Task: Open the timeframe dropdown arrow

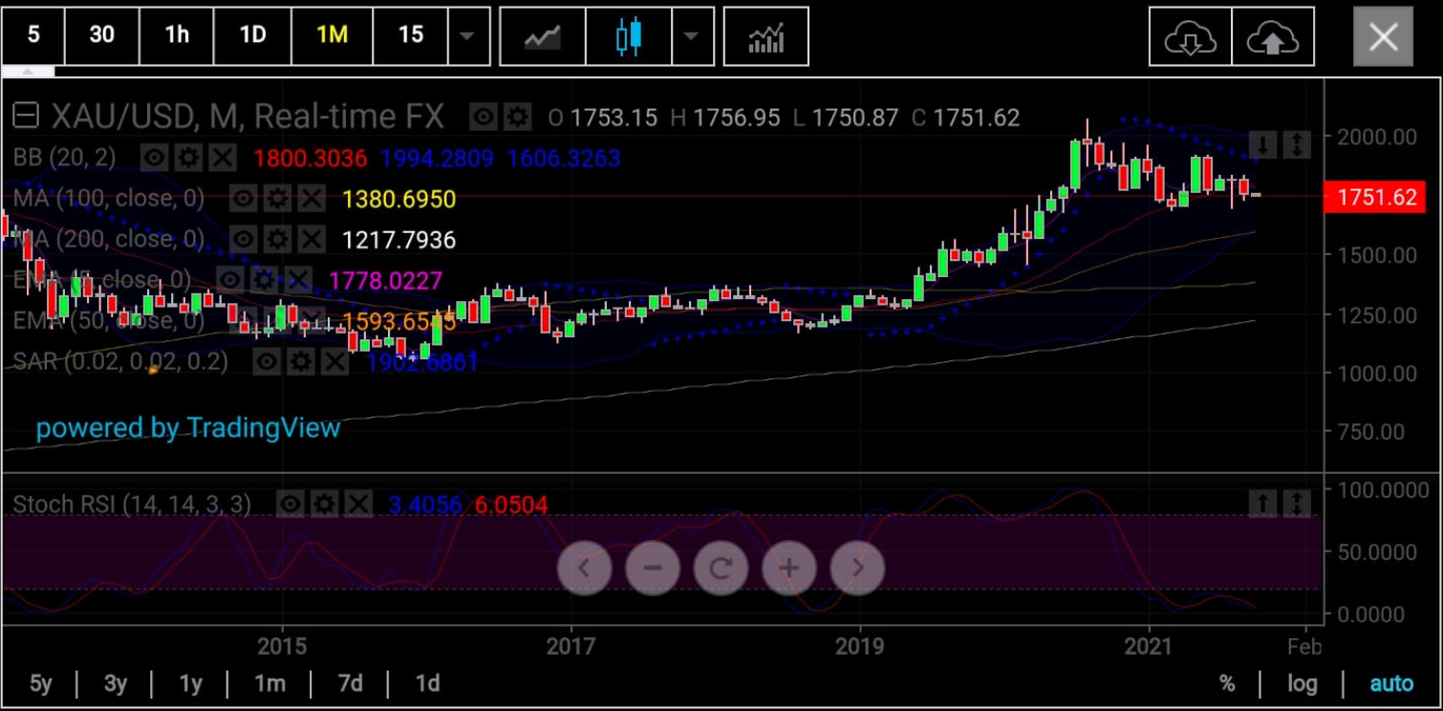Action: (467, 35)
